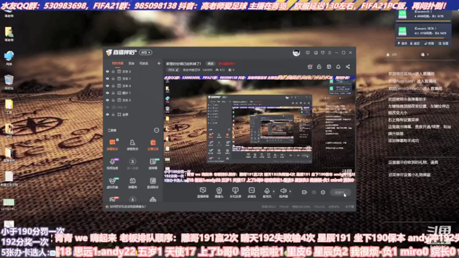Click the start streaming button under cursor
The image size is (459, 258).
(340, 193)
